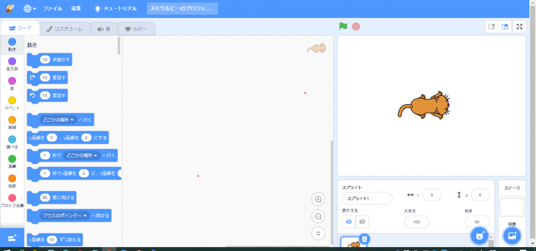536x251 pixels.
Task: Open the choose-a-sprite cat button
Action: coord(480,236)
